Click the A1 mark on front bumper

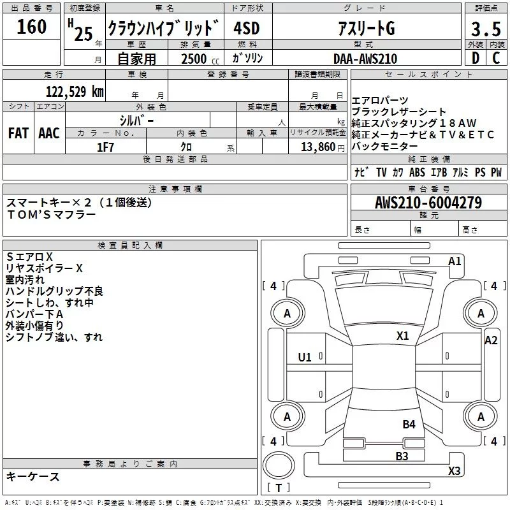(x=455, y=261)
